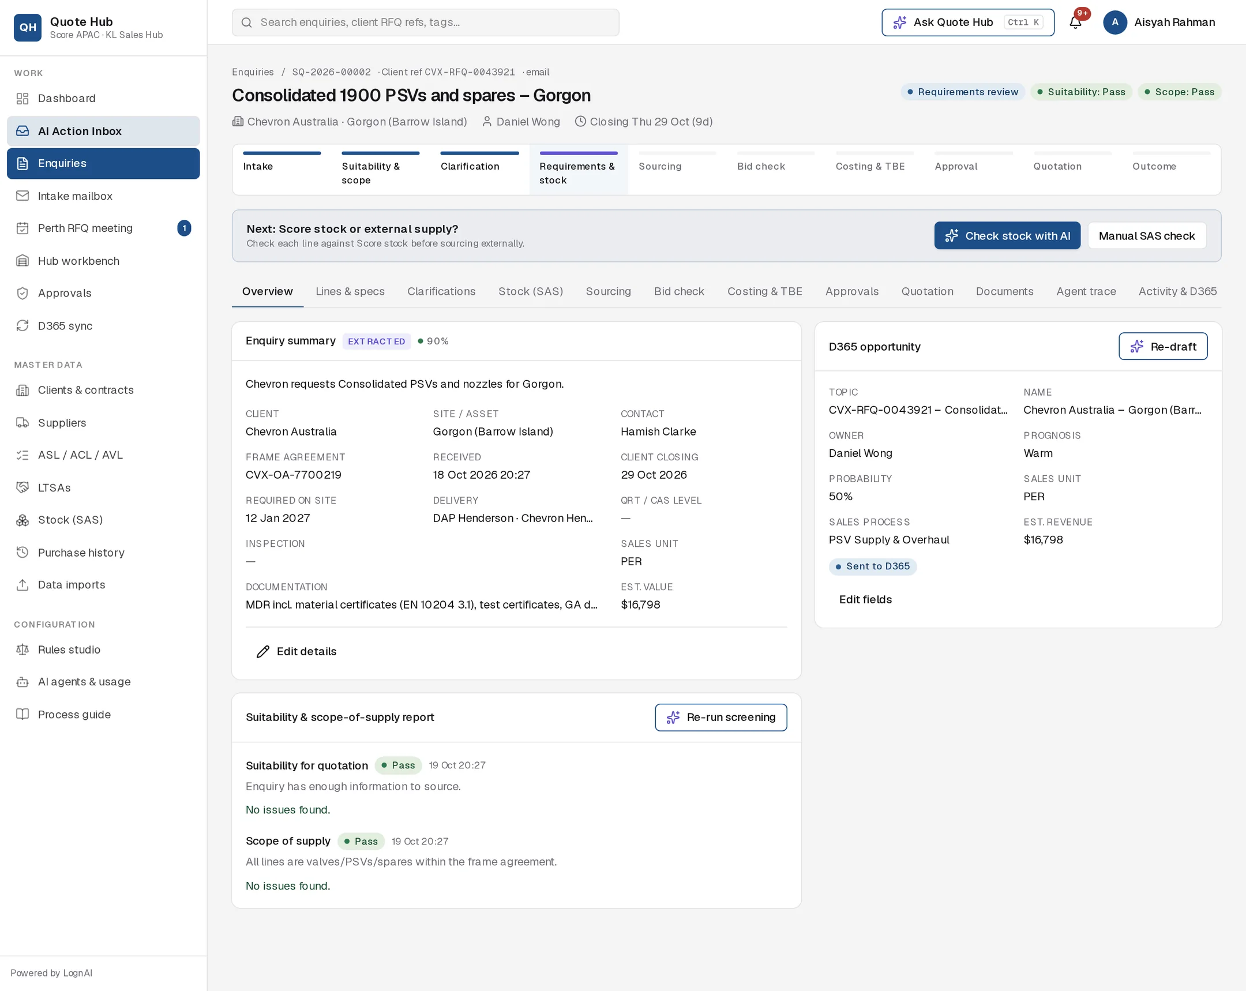The width and height of the screenshot is (1246, 991).
Task: Open the AI Action Inbox
Action: (x=103, y=131)
